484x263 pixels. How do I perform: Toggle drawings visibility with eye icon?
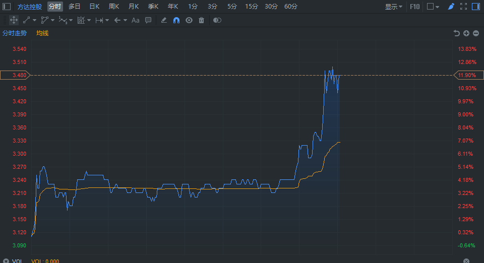(189, 20)
